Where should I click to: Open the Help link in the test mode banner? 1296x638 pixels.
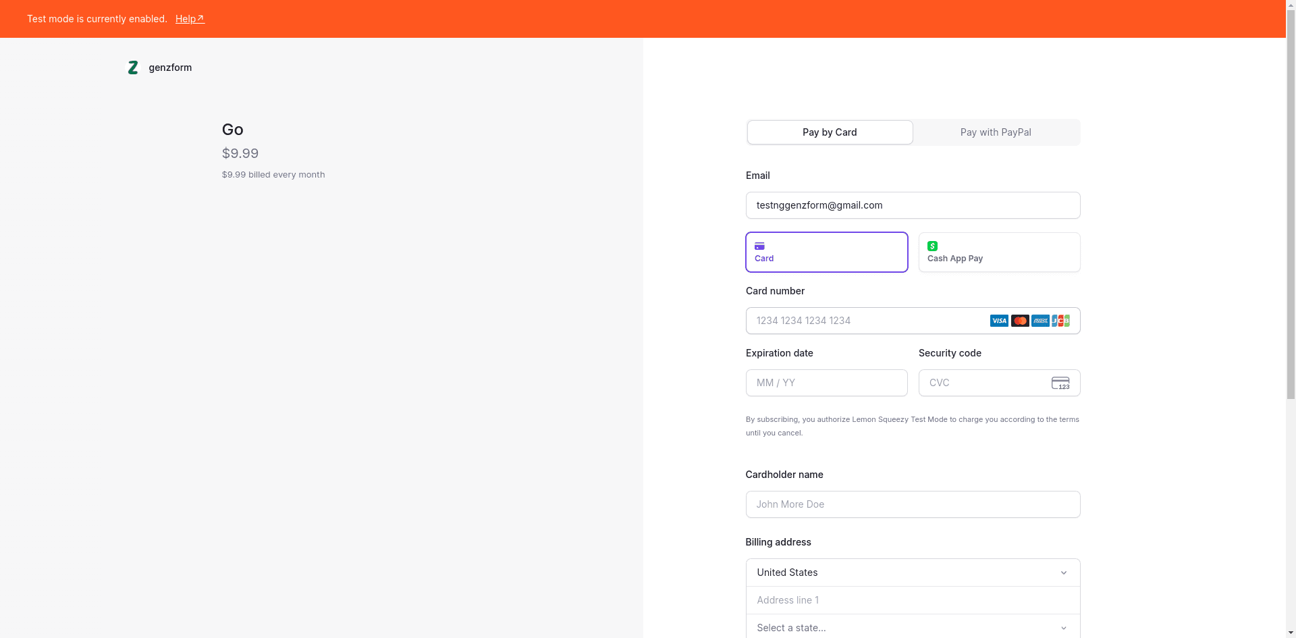point(189,18)
